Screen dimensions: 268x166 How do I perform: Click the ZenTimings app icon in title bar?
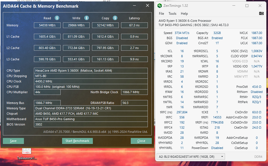tap(160, 6)
